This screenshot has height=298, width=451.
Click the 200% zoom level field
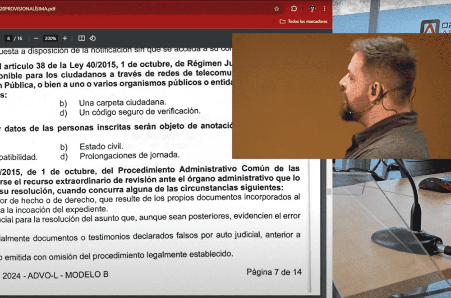tap(51, 38)
